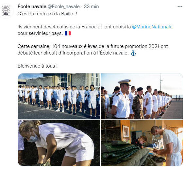Open the '33 min' timestamp permalink

coord(91,7)
